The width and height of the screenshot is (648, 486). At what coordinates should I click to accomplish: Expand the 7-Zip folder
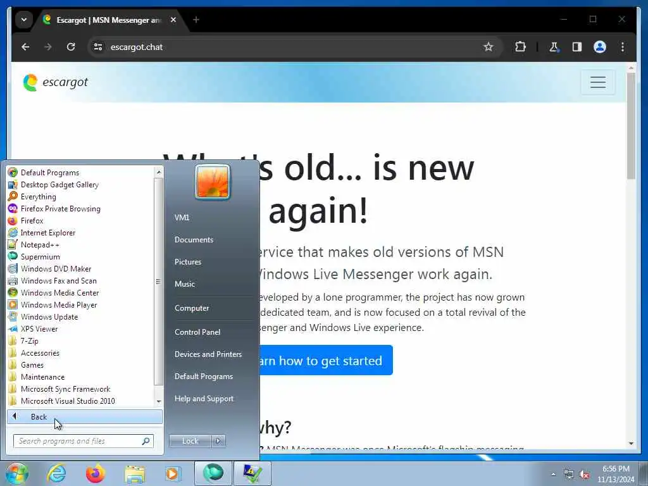pos(29,341)
